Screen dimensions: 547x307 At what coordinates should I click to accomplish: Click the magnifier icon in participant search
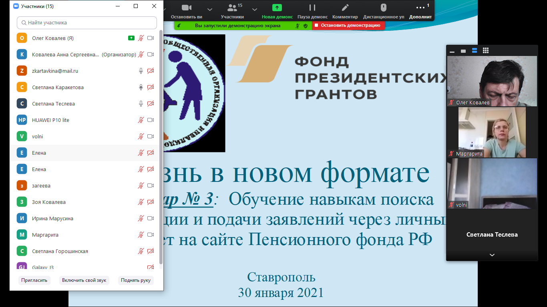[24, 23]
